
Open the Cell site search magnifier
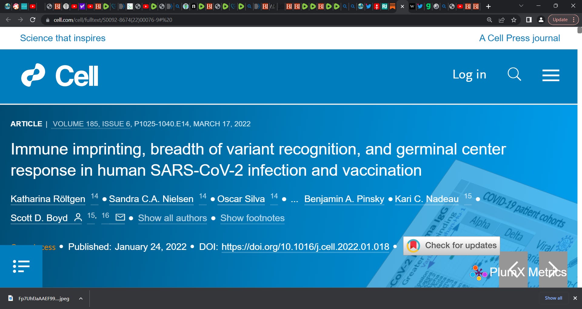[514, 74]
